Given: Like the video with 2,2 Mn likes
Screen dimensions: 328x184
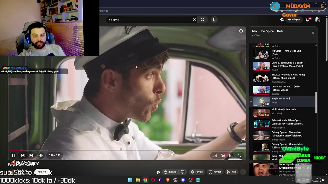Looking at the screenshot, I should tap(170, 172).
